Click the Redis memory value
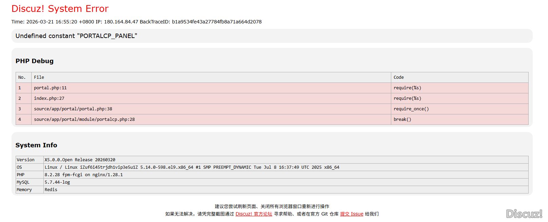 [x=51, y=190]
